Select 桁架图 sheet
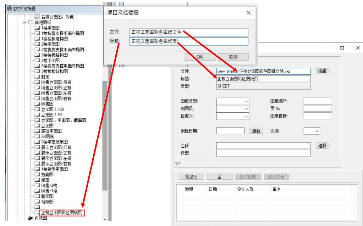The width and height of the screenshot is (363, 226). pos(47,202)
